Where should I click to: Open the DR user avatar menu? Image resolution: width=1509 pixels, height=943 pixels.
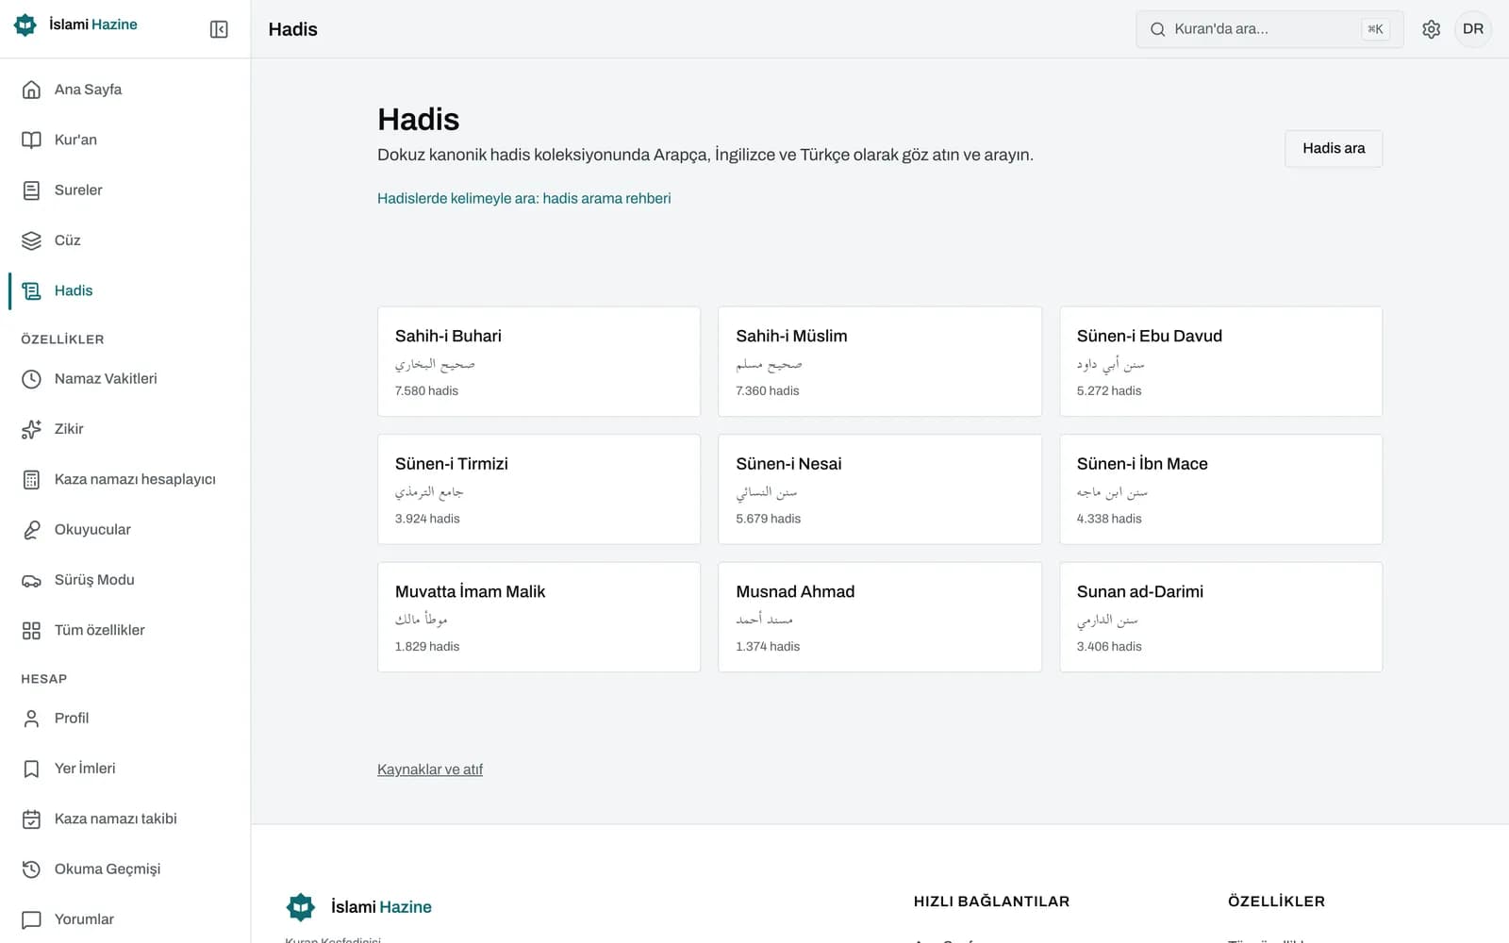tap(1473, 29)
